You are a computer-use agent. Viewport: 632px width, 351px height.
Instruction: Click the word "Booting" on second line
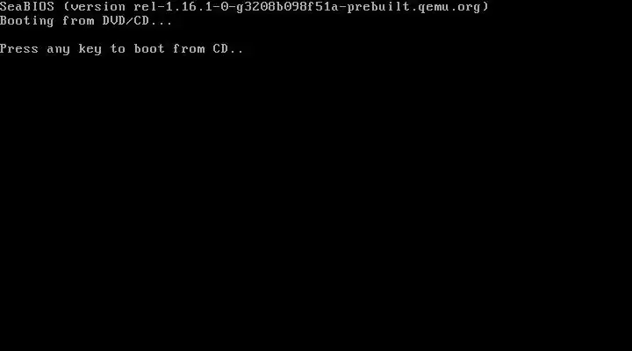pos(27,21)
